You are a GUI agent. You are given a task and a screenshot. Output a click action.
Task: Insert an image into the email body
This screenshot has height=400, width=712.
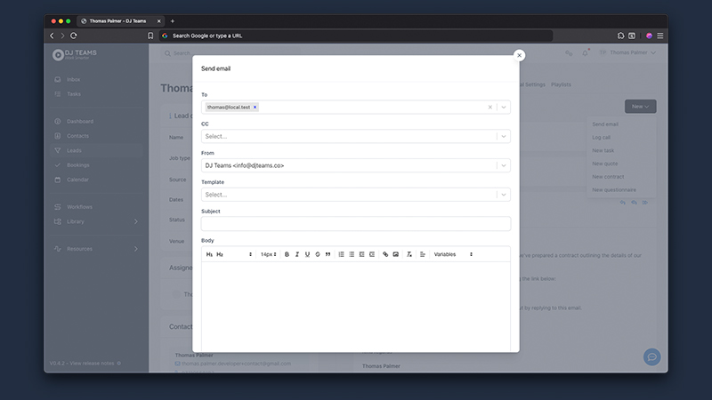395,254
